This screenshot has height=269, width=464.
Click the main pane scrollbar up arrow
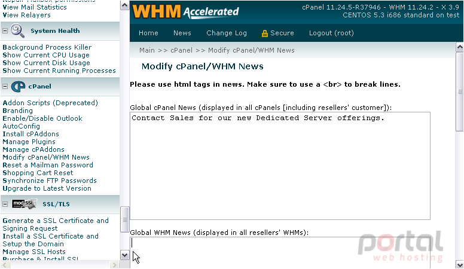click(460, 47)
